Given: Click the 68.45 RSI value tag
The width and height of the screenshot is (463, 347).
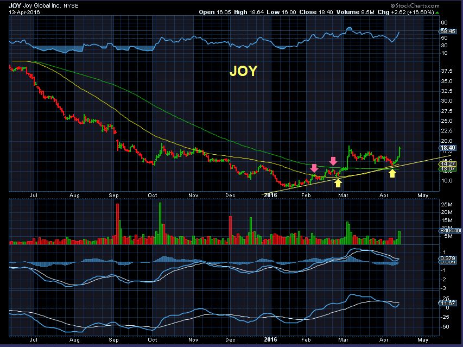Looking at the screenshot, I should tap(448, 31).
